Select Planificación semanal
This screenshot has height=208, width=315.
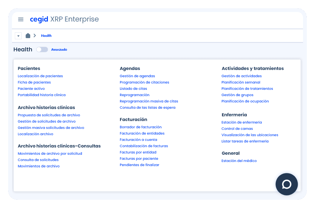point(241,82)
